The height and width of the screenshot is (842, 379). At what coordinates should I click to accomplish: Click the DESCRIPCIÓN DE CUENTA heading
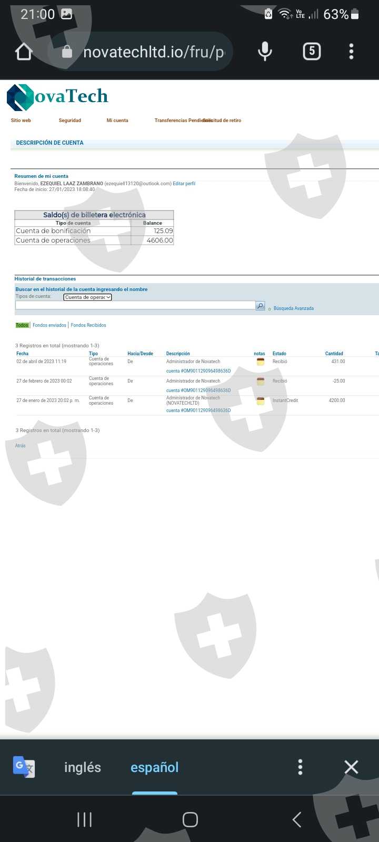click(50, 143)
